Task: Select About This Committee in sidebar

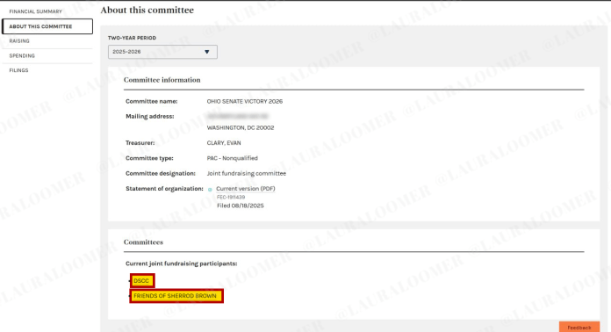Action: [47, 26]
